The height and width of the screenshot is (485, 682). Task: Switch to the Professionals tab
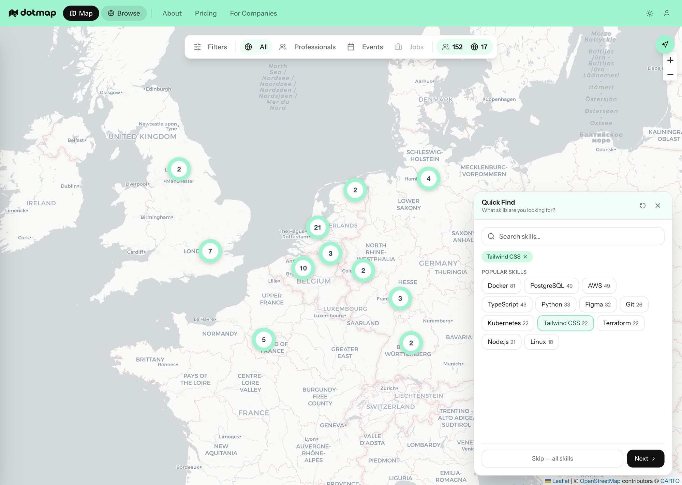[x=308, y=47]
